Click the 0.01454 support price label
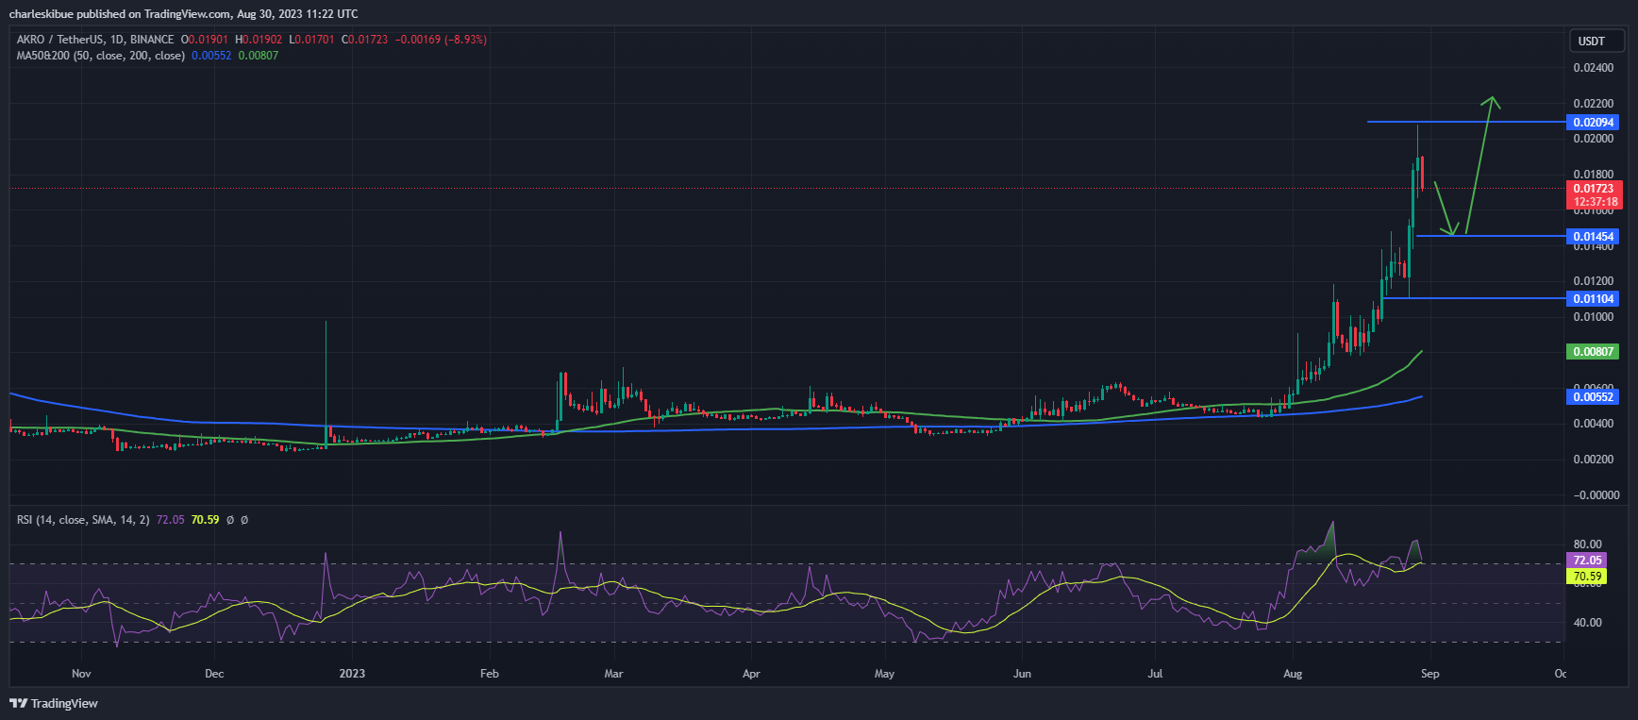This screenshot has height=720, width=1638. point(1593,237)
